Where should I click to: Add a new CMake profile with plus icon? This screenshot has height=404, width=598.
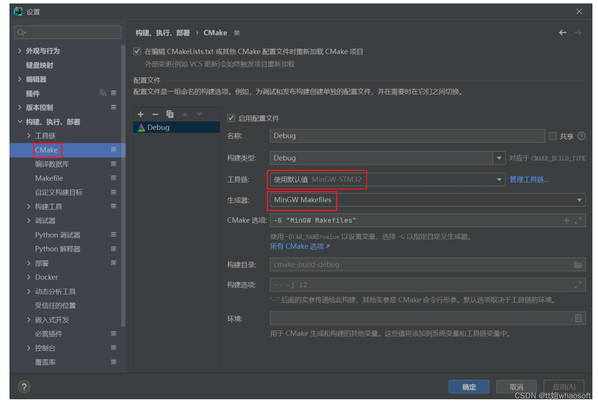pos(140,114)
